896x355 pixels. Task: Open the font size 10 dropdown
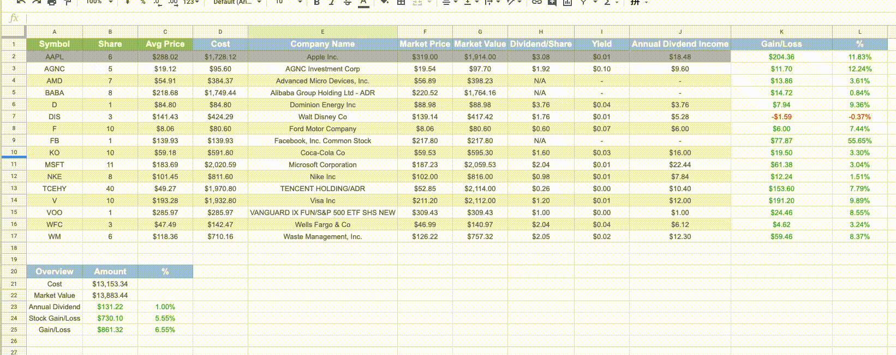coord(288,2)
